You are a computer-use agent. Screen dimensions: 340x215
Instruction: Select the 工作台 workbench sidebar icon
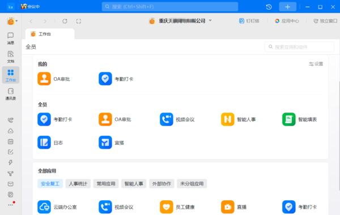(x=11, y=75)
